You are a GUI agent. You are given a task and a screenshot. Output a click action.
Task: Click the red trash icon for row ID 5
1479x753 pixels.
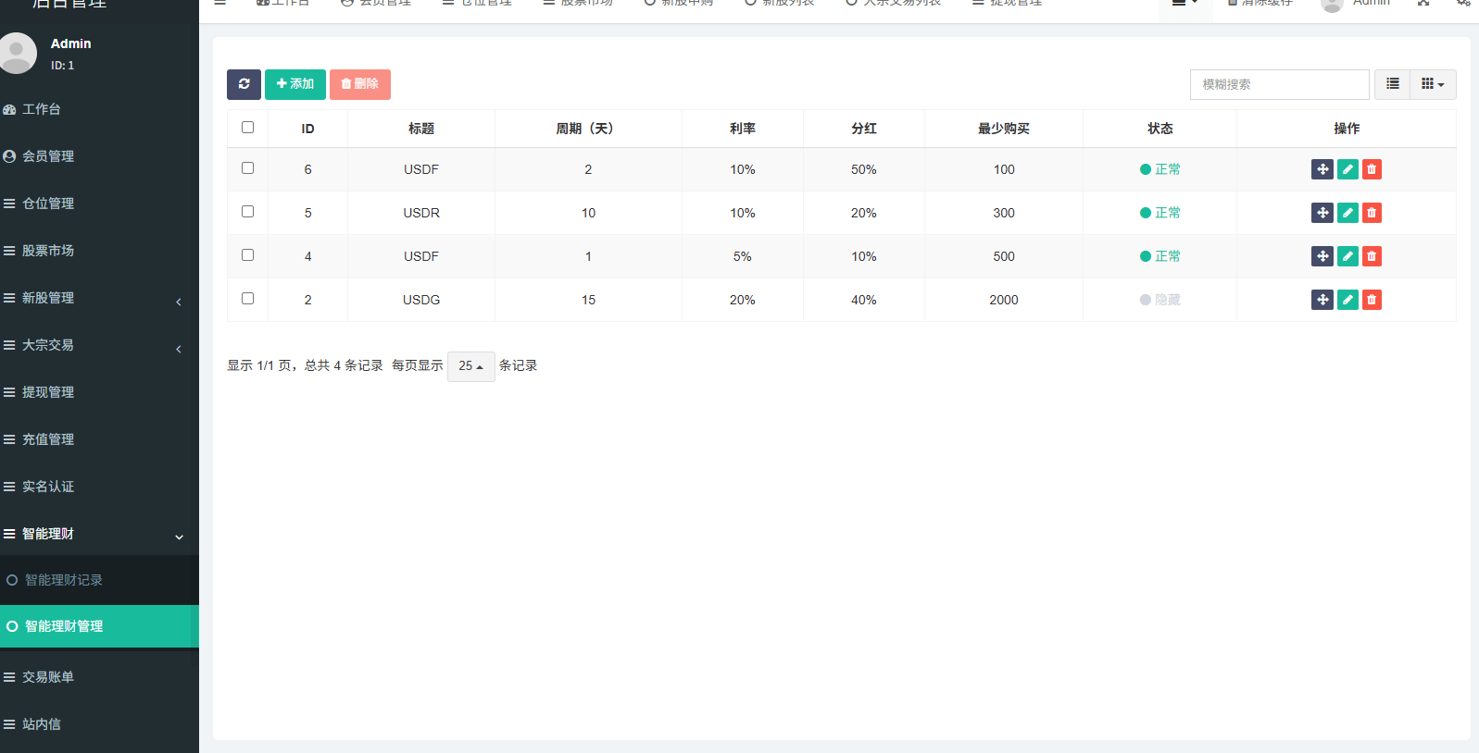[1372, 213]
